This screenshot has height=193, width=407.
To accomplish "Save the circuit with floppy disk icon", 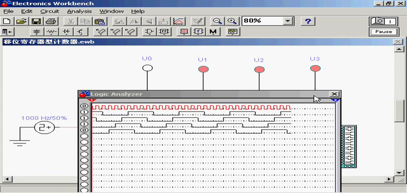I will 36,21.
